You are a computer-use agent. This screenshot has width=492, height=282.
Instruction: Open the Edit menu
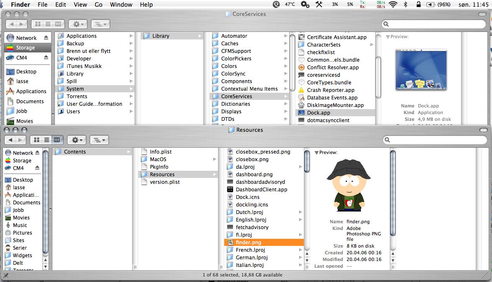click(x=61, y=4)
